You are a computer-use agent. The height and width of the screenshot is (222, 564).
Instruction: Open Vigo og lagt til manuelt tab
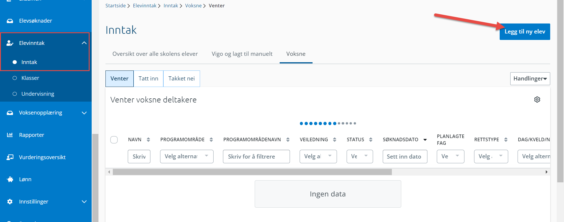point(242,54)
